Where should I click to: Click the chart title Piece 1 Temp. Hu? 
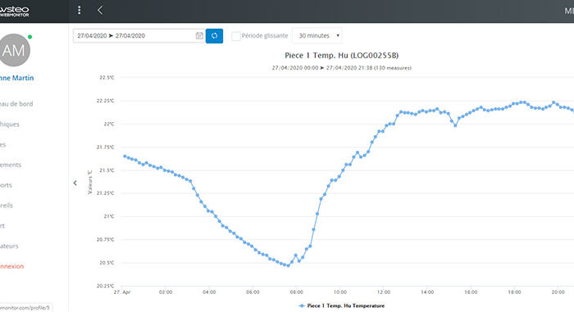342,55
